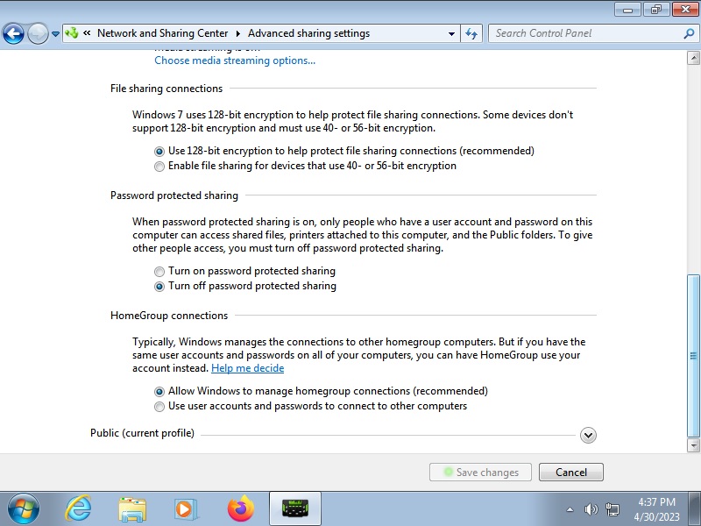Refresh the page with the refresh icon
This screenshot has width=701, height=526.
(471, 33)
